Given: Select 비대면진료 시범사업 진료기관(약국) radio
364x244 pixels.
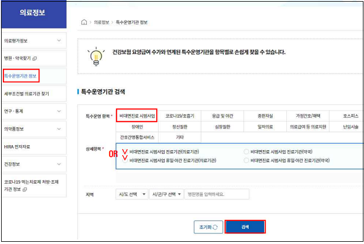Looking at the screenshot, I should (x=246, y=152).
